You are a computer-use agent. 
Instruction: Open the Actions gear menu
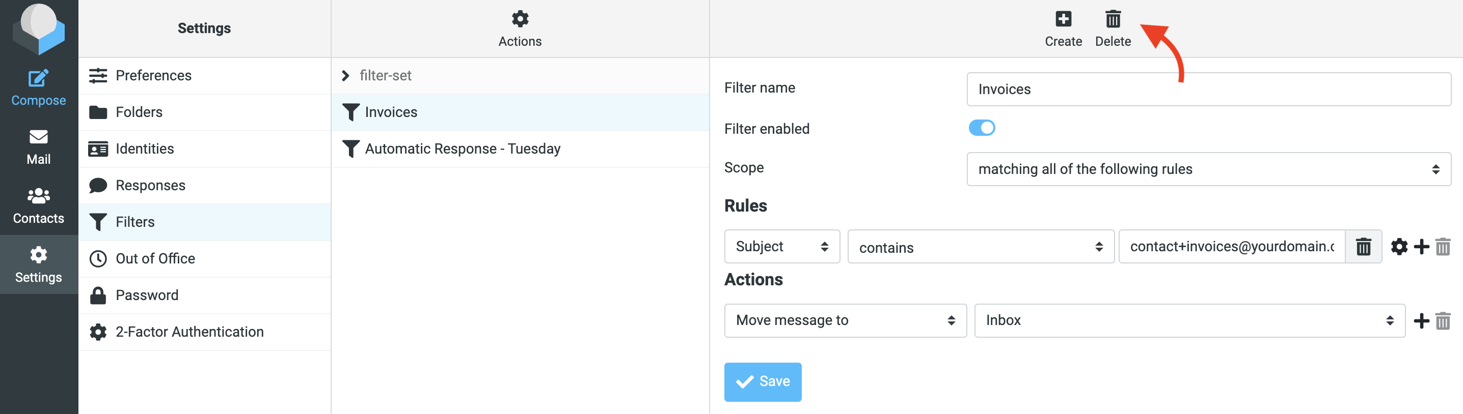click(x=519, y=20)
